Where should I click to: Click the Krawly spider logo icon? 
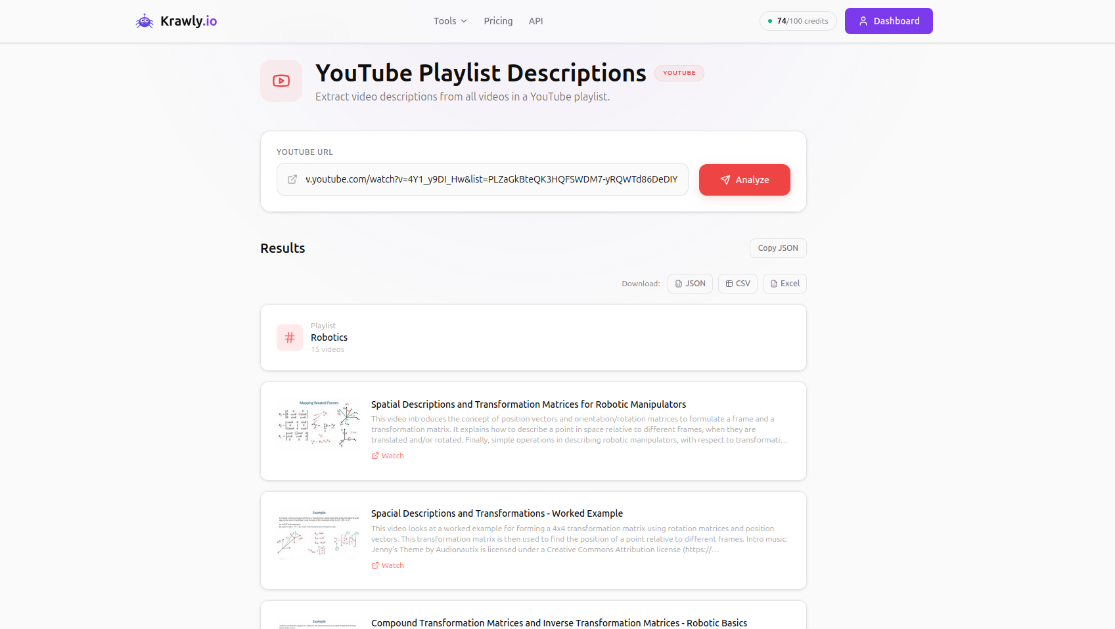[x=145, y=21]
